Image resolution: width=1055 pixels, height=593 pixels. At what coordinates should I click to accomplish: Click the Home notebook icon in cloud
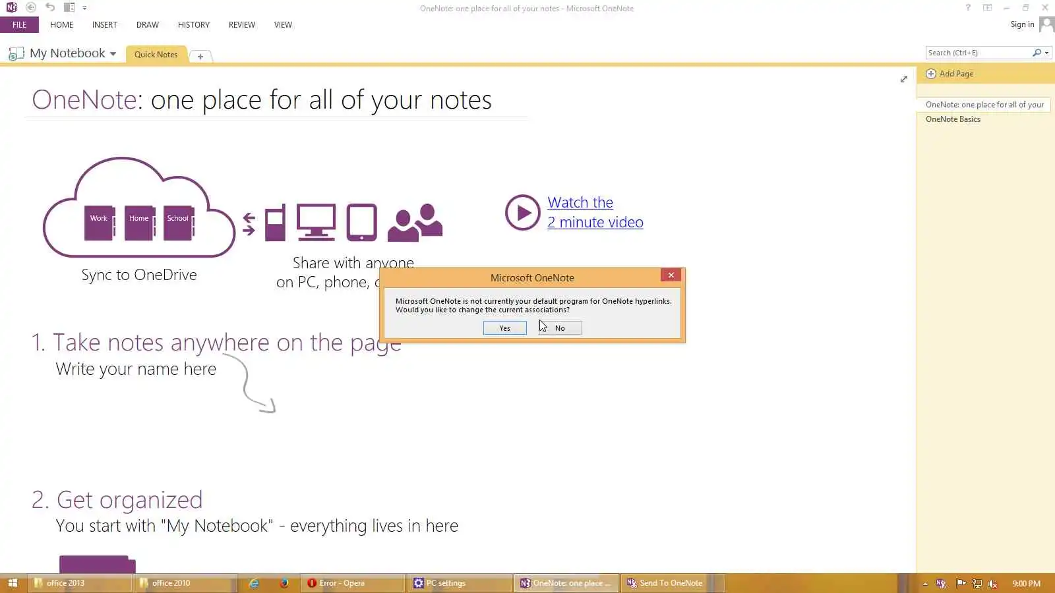click(140, 223)
